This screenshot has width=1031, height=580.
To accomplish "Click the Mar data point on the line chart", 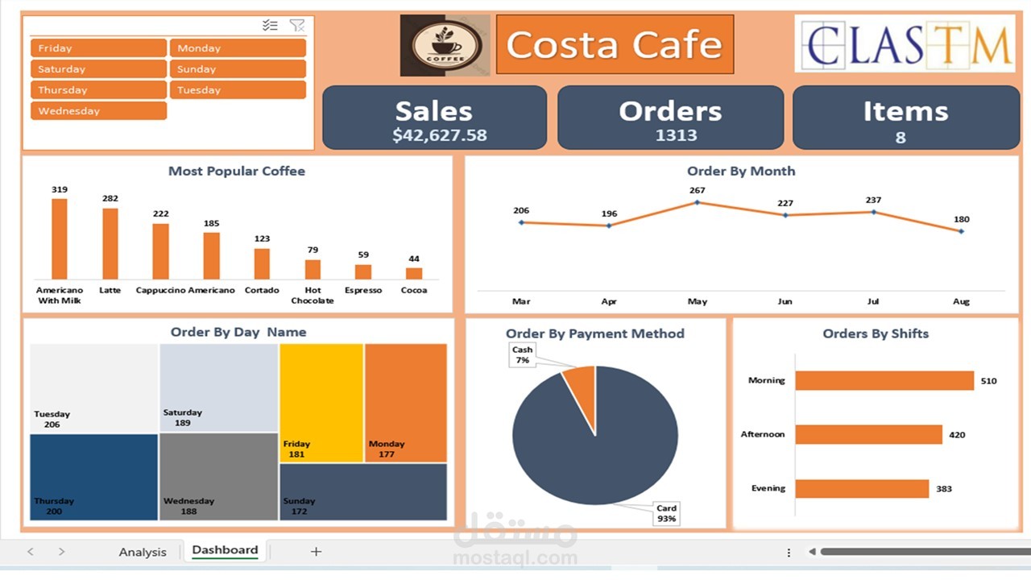I will tap(521, 222).
